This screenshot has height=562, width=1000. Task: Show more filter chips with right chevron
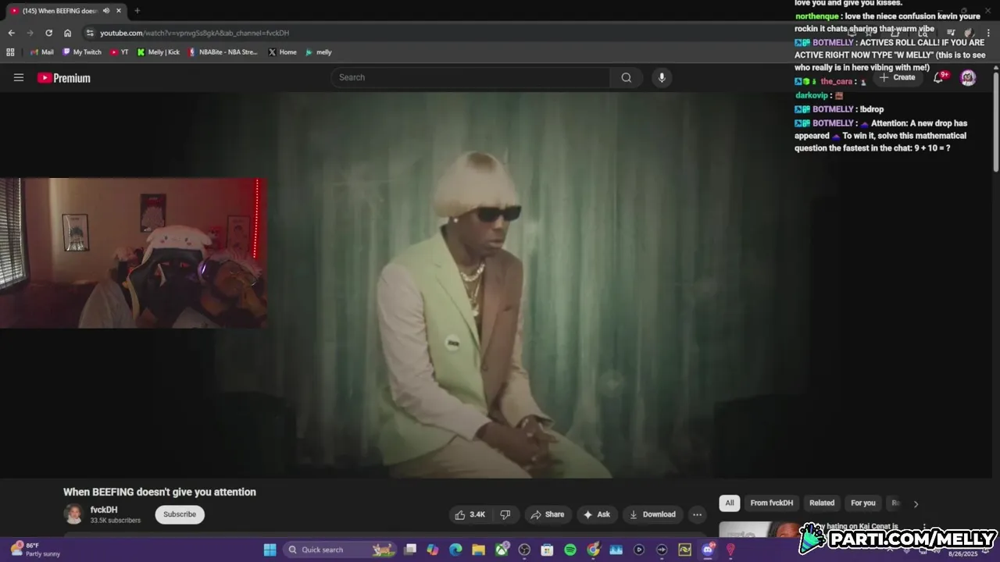point(916,503)
